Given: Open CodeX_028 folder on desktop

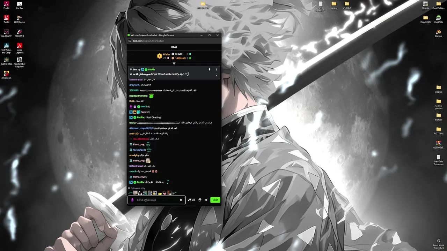Looking at the screenshot, I should [x=425, y=19].
